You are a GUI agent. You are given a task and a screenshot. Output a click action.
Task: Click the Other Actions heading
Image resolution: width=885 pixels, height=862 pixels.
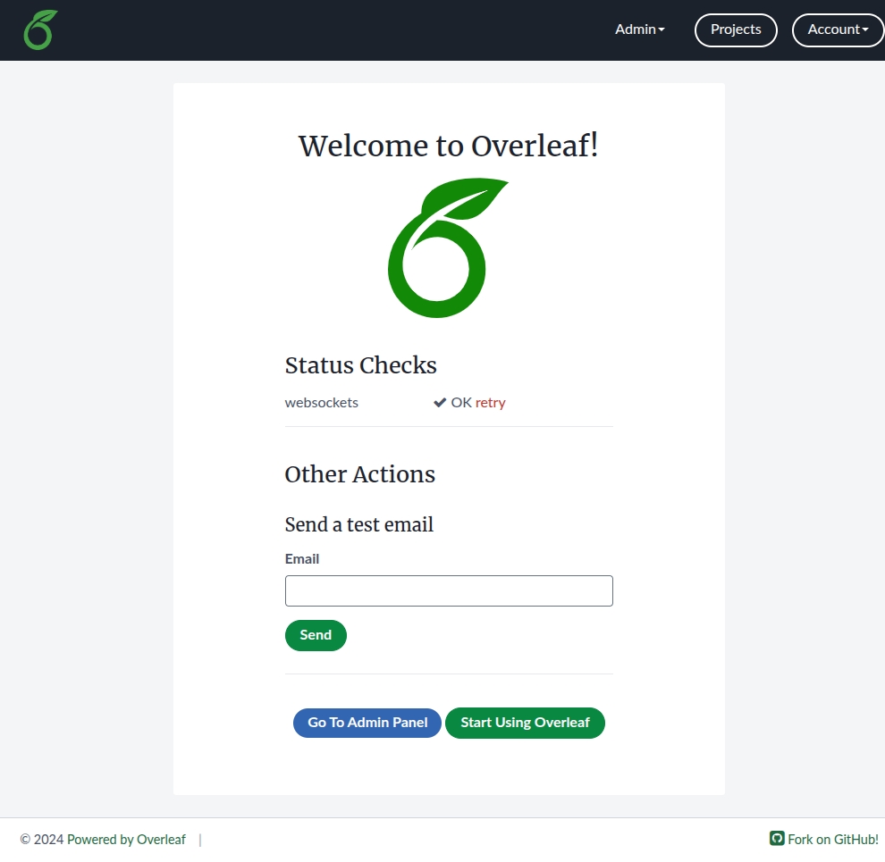360,474
